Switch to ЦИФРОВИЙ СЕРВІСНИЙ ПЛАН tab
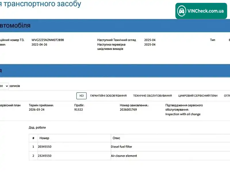Image resolution: width=230 pixels, height=172 pixels. click(198, 96)
